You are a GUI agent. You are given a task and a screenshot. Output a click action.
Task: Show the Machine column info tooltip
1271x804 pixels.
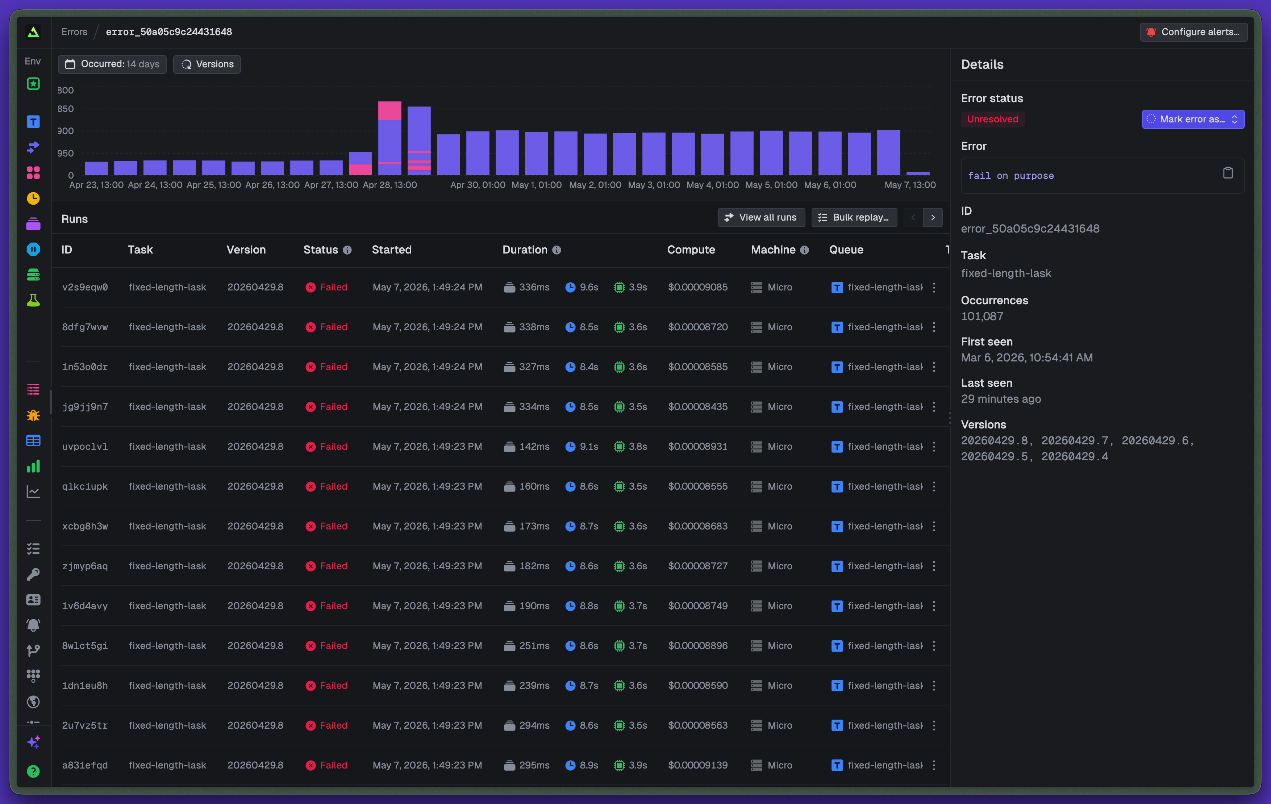tap(804, 250)
